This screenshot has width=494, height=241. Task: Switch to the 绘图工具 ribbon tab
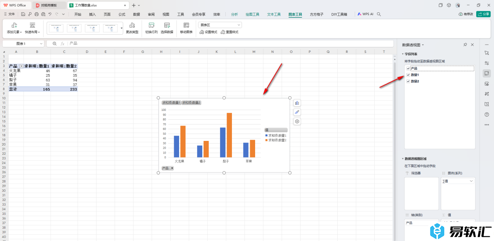point(252,14)
